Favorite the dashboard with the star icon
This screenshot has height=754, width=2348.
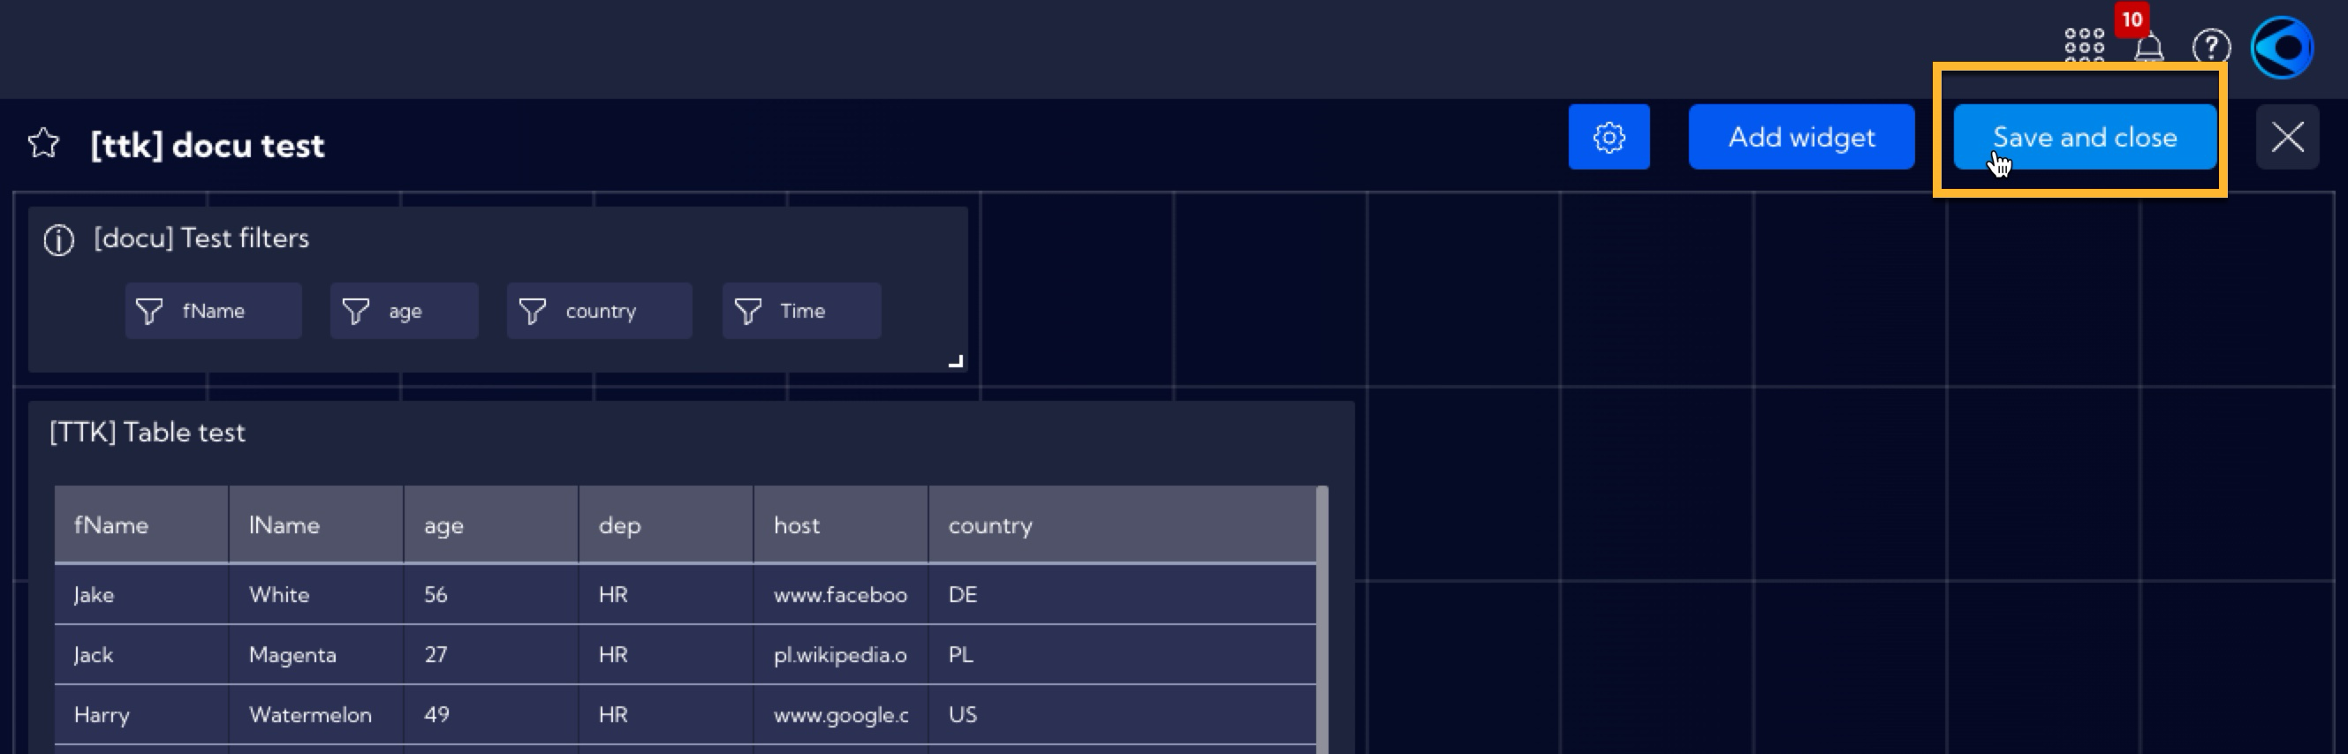(42, 143)
